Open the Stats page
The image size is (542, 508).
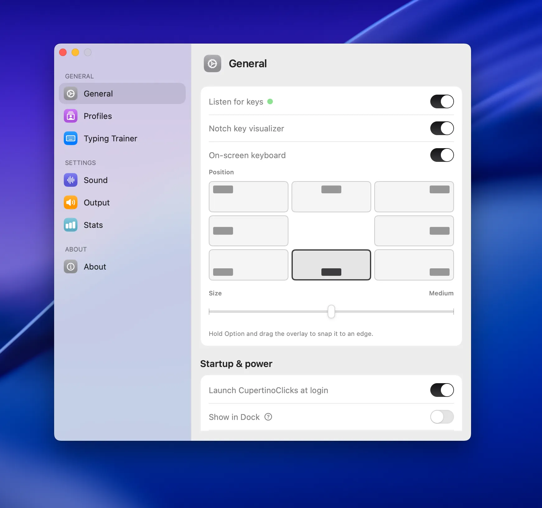point(122,225)
